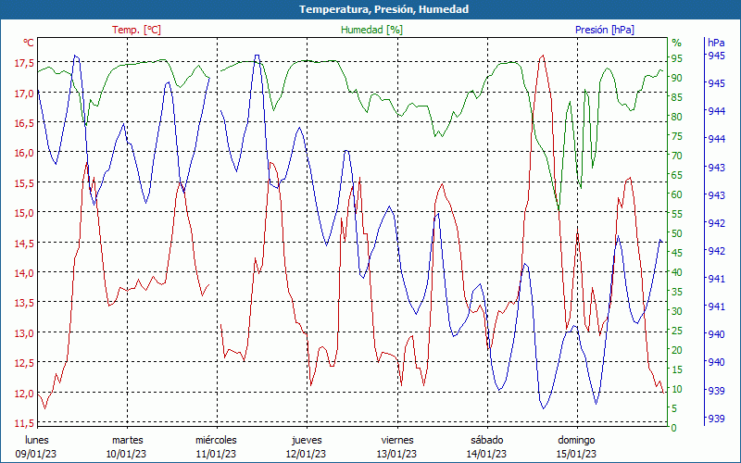The width and height of the screenshot is (741, 463).
Task: Click green humidity axis value "45"
Action: tap(677, 253)
